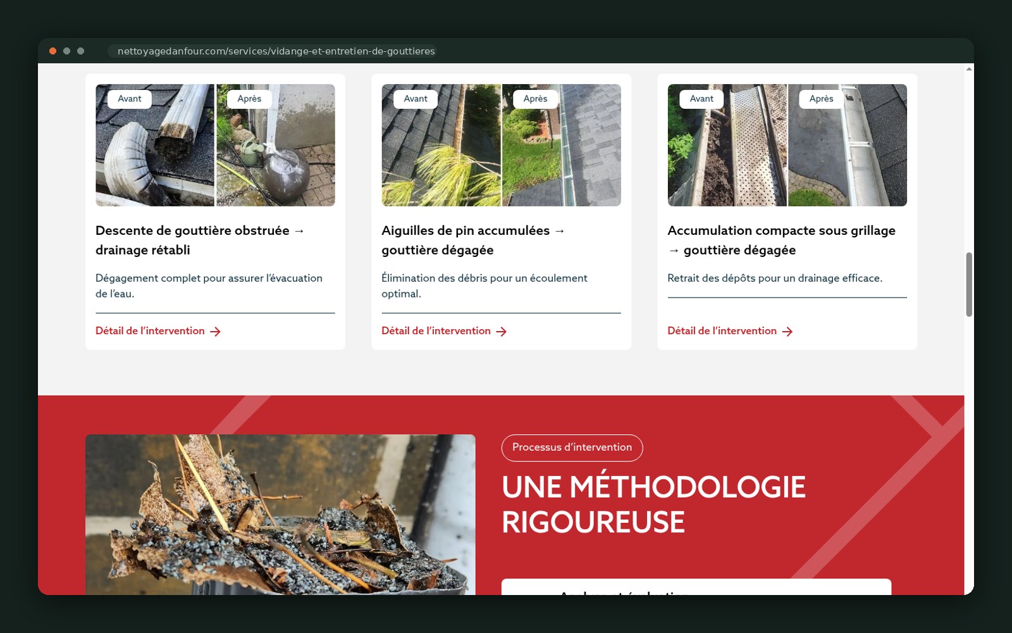Click the browser address bar URL
1012x633 pixels.
[276, 51]
